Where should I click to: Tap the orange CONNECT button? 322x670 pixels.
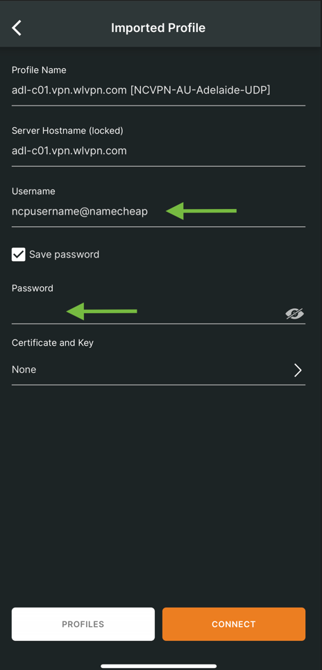tap(234, 624)
